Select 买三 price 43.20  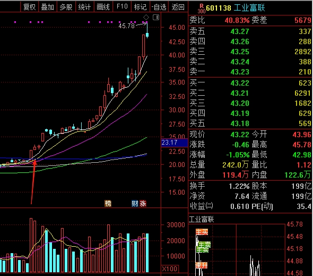click(x=240, y=103)
